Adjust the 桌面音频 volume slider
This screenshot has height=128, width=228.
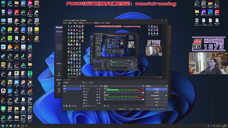tap(125, 99)
